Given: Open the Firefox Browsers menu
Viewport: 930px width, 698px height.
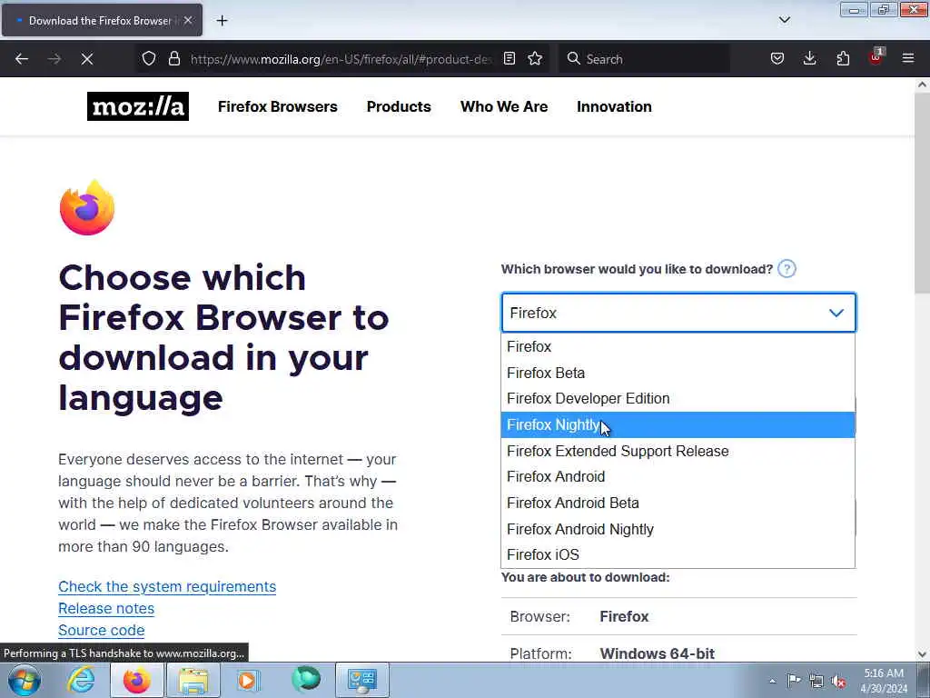Looking at the screenshot, I should tap(278, 107).
